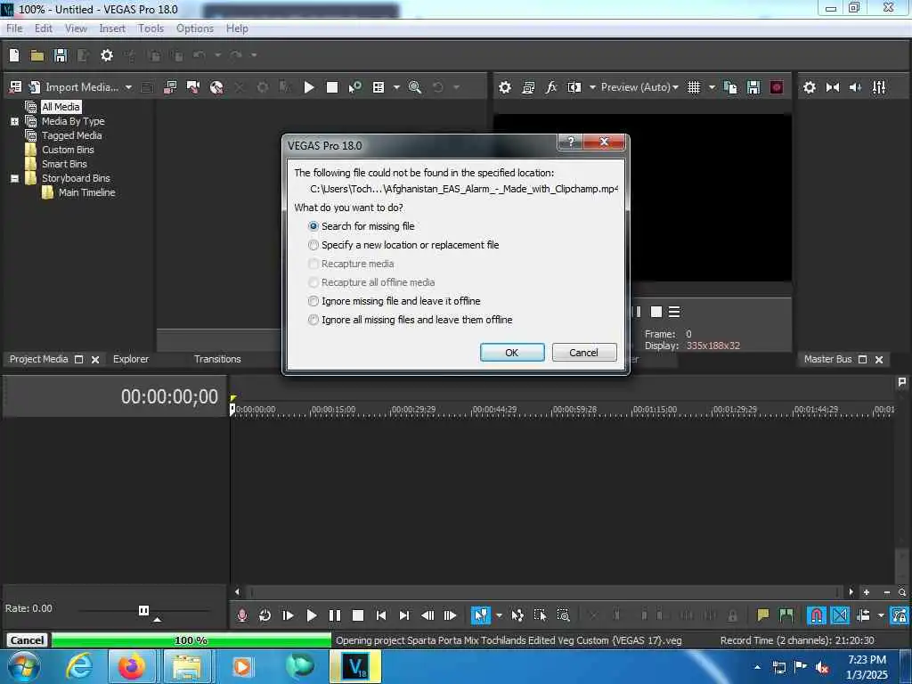Viewport: 912px width, 684px height.
Task: Click the Search Media magnifier icon
Action: click(x=415, y=87)
